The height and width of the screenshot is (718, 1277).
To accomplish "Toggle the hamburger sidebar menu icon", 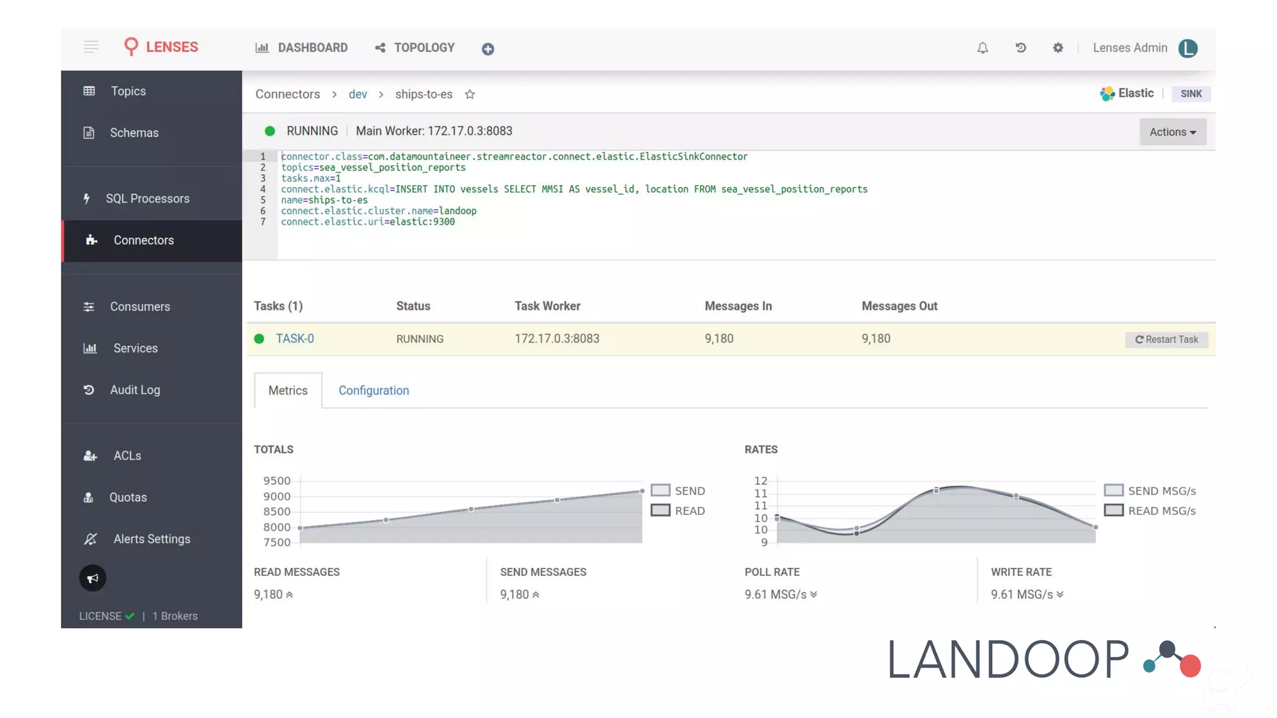I will pyautogui.click(x=91, y=47).
